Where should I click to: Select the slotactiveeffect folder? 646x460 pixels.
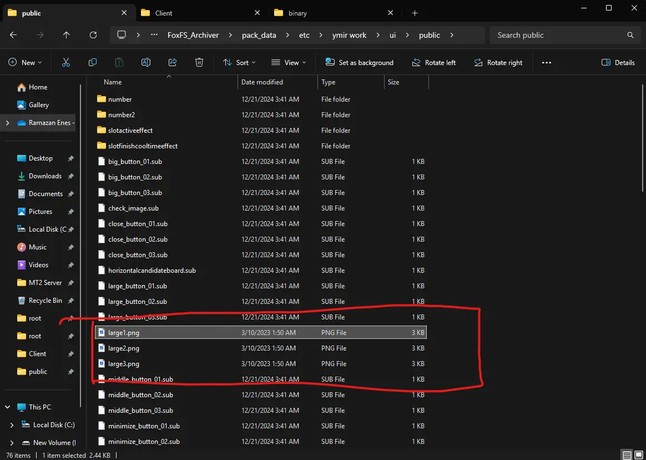[x=261, y=131]
